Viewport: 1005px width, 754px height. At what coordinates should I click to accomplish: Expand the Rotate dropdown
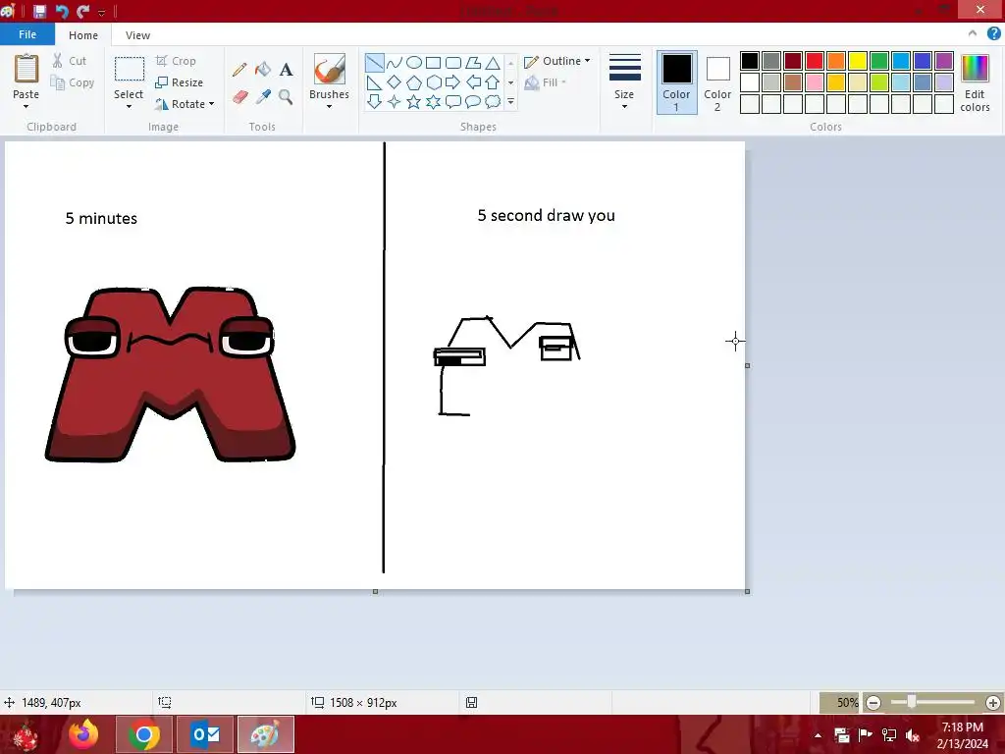(x=212, y=104)
